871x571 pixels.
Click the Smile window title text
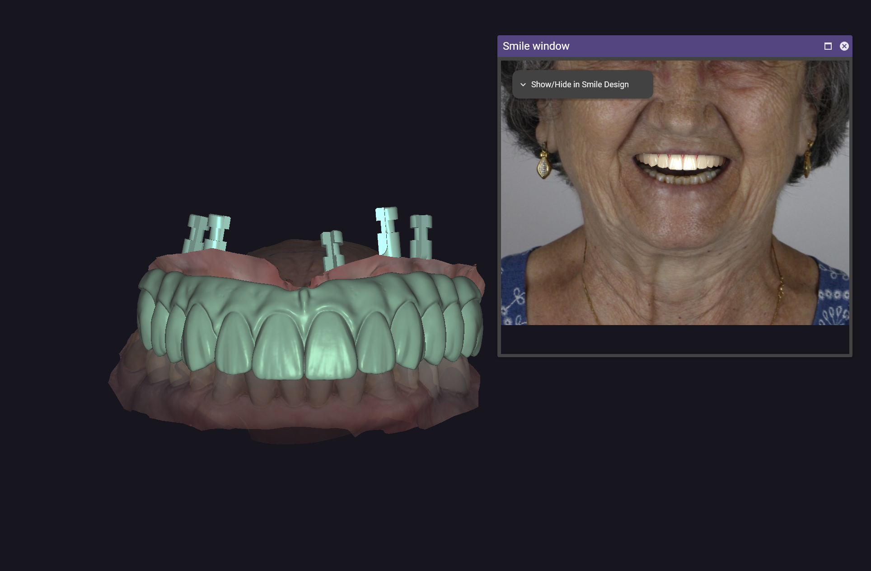click(536, 46)
